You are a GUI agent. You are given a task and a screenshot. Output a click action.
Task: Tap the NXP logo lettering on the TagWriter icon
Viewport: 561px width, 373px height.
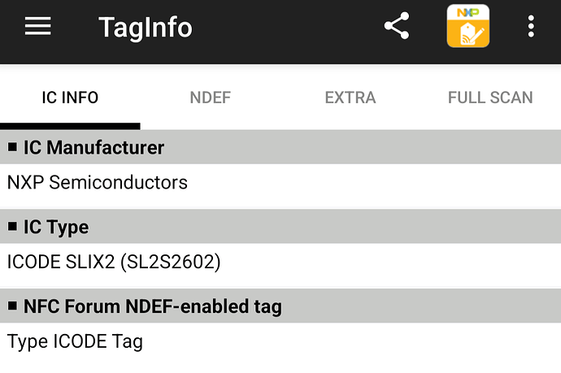click(468, 13)
